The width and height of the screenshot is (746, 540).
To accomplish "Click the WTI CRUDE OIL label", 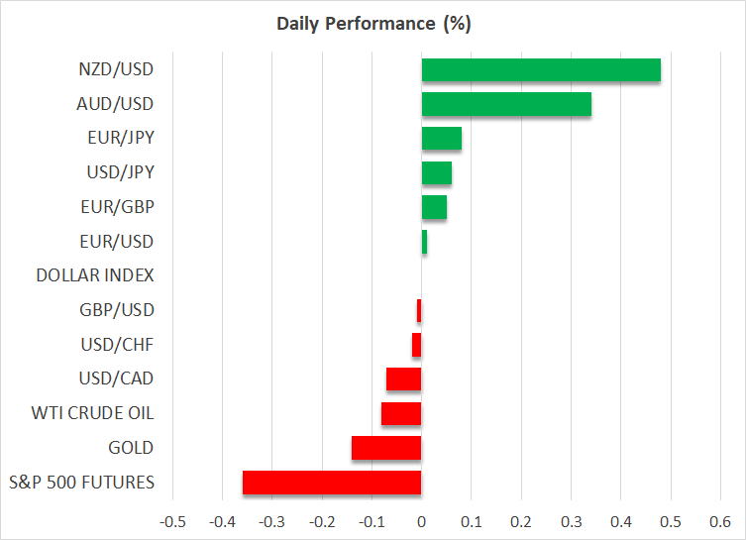I will 94,413.
